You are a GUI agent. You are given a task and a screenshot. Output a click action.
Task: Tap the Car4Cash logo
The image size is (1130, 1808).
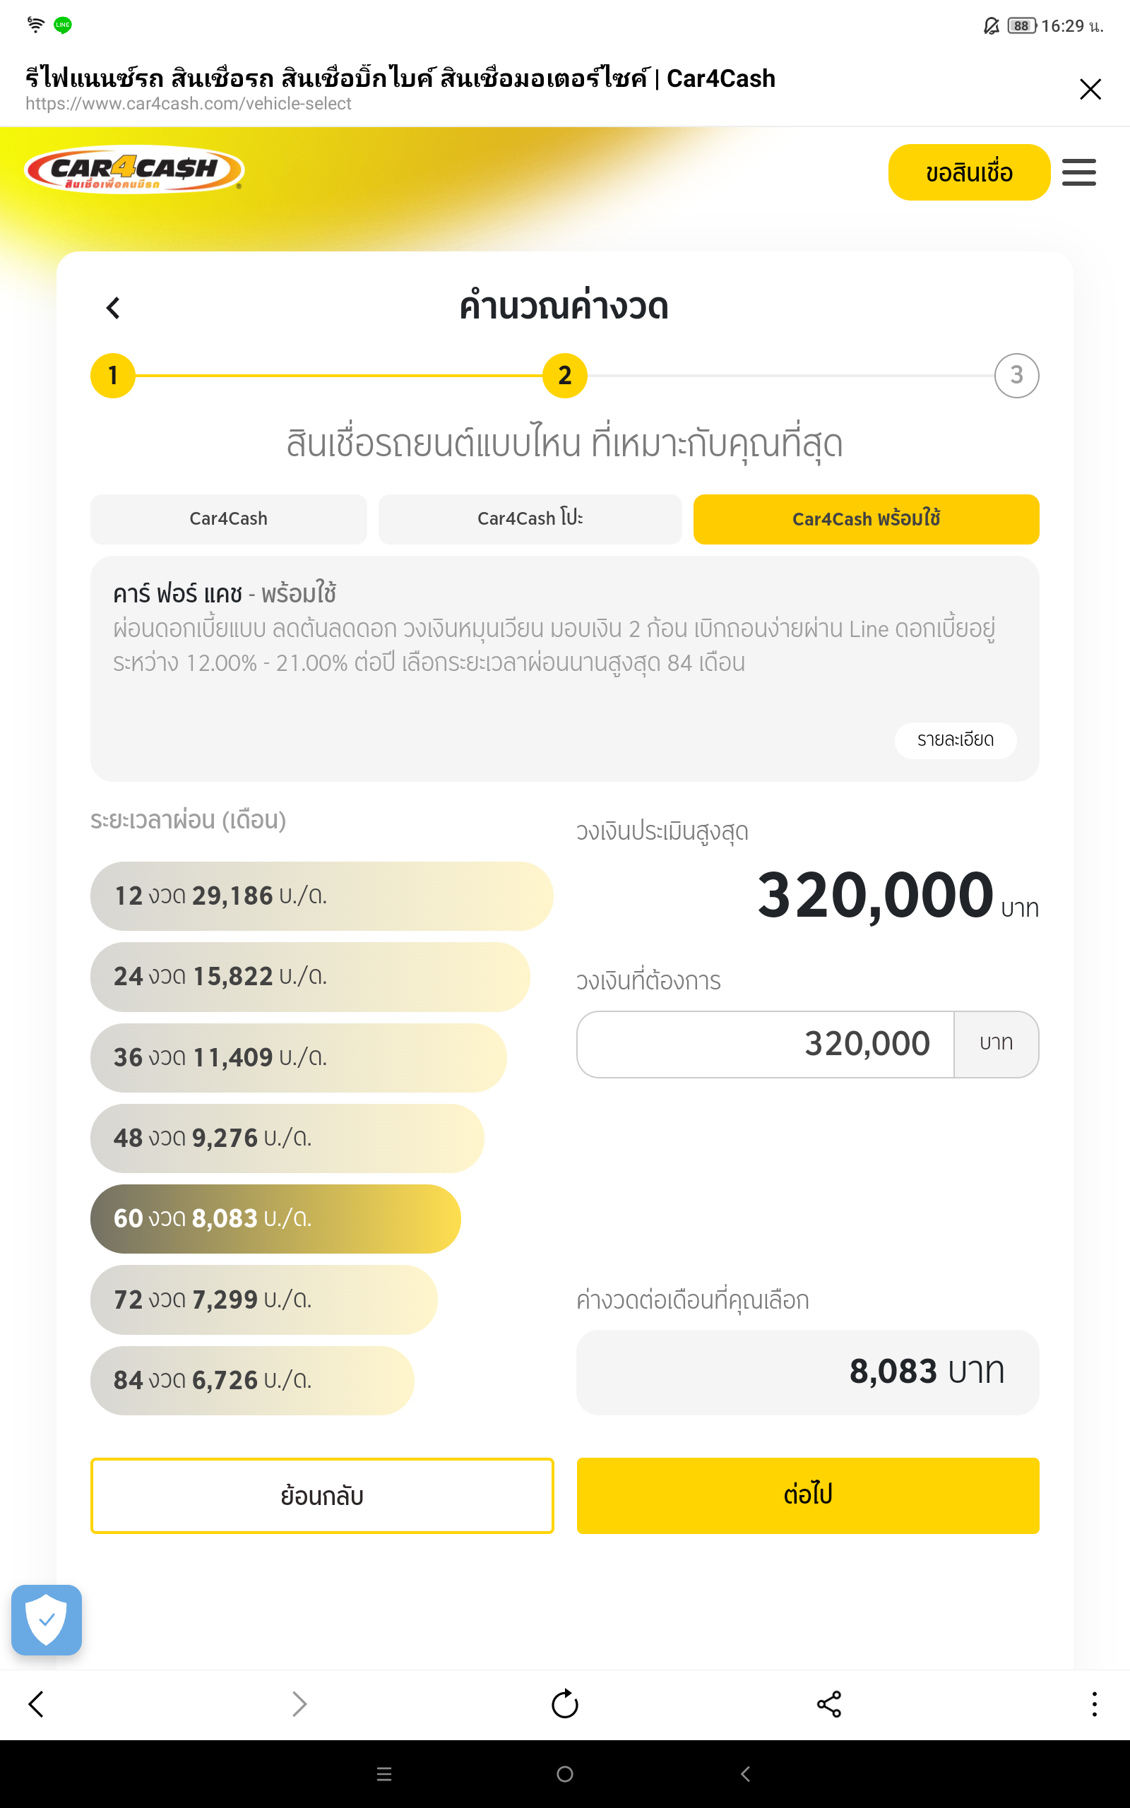(x=134, y=169)
